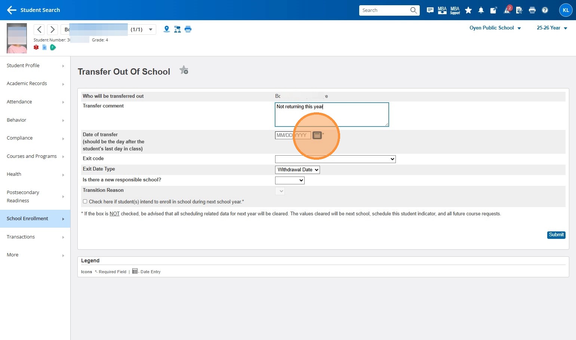Image resolution: width=576 pixels, height=340 pixels.
Task: Add page to favorites star icon
Action: [x=184, y=70]
